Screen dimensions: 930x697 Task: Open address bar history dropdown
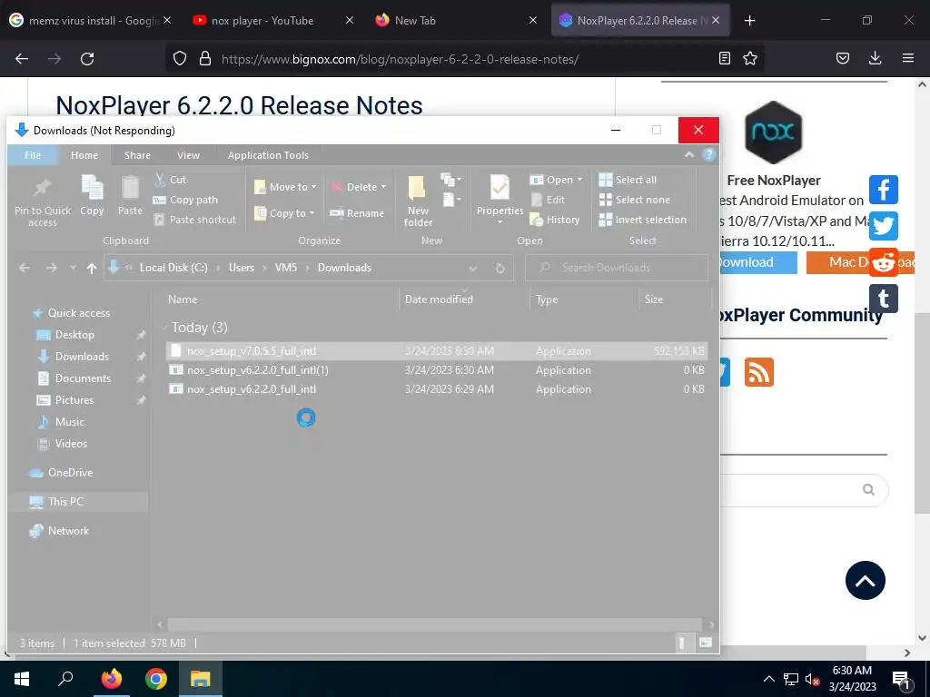[x=472, y=268]
